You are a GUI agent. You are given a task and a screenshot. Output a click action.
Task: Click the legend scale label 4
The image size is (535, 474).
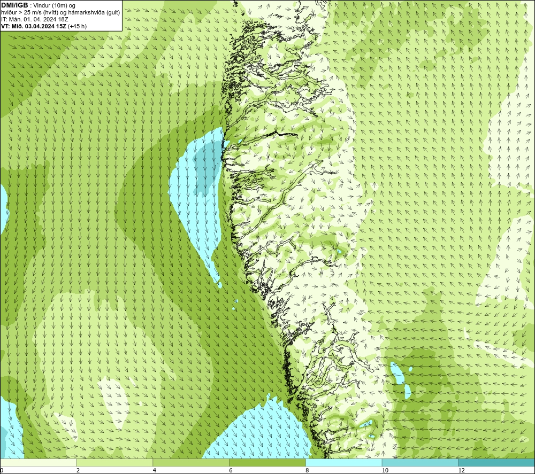click(155, 470)
